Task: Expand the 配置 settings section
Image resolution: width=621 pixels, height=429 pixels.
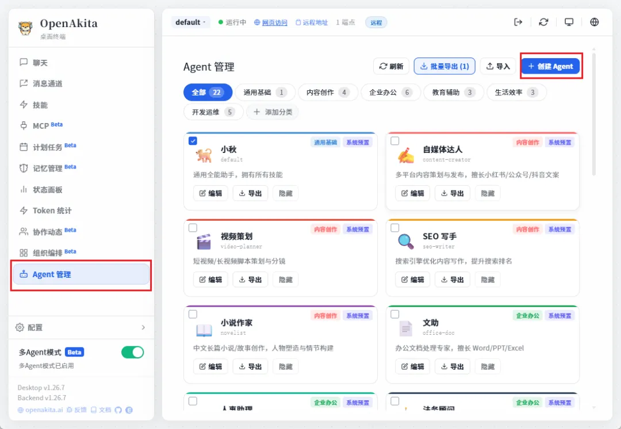Action: [x=81, y=327]
